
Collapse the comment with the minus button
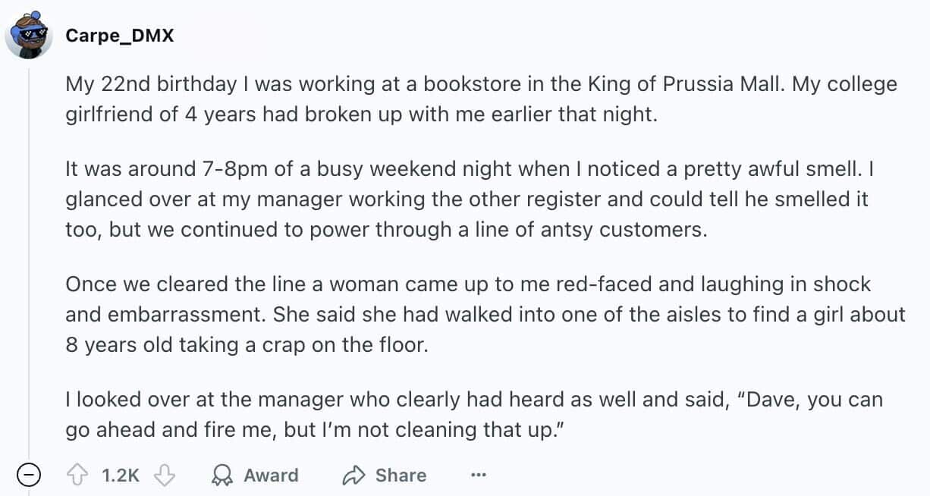(29, 476)
